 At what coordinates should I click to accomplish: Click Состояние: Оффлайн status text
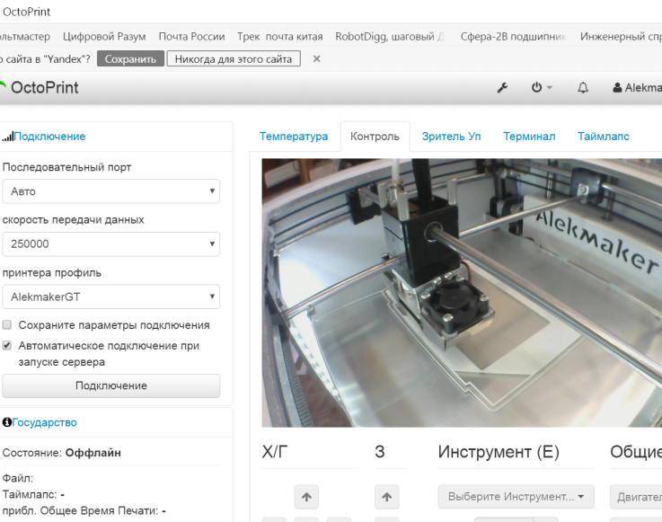[62, 453]
